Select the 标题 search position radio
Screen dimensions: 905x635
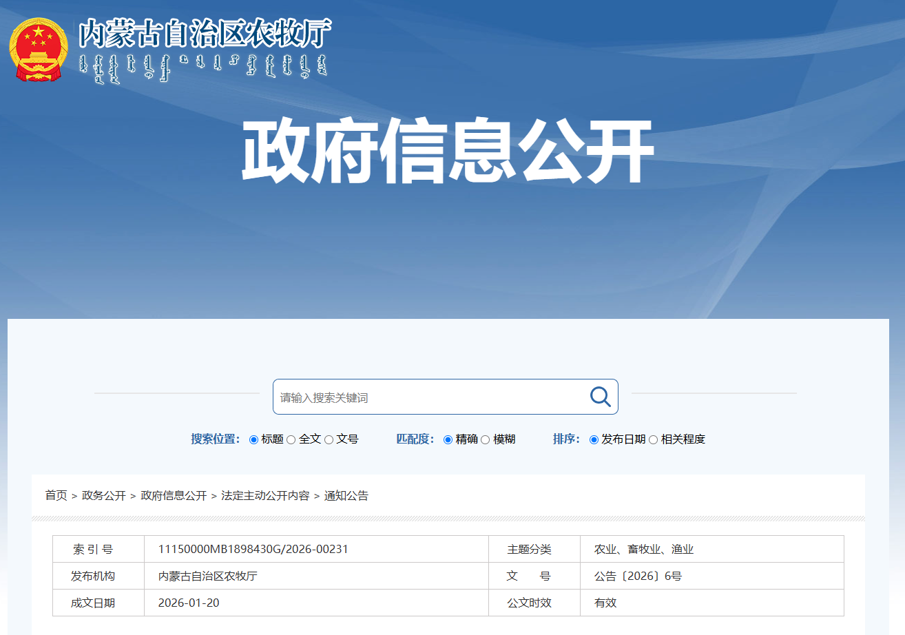point(253,439)
